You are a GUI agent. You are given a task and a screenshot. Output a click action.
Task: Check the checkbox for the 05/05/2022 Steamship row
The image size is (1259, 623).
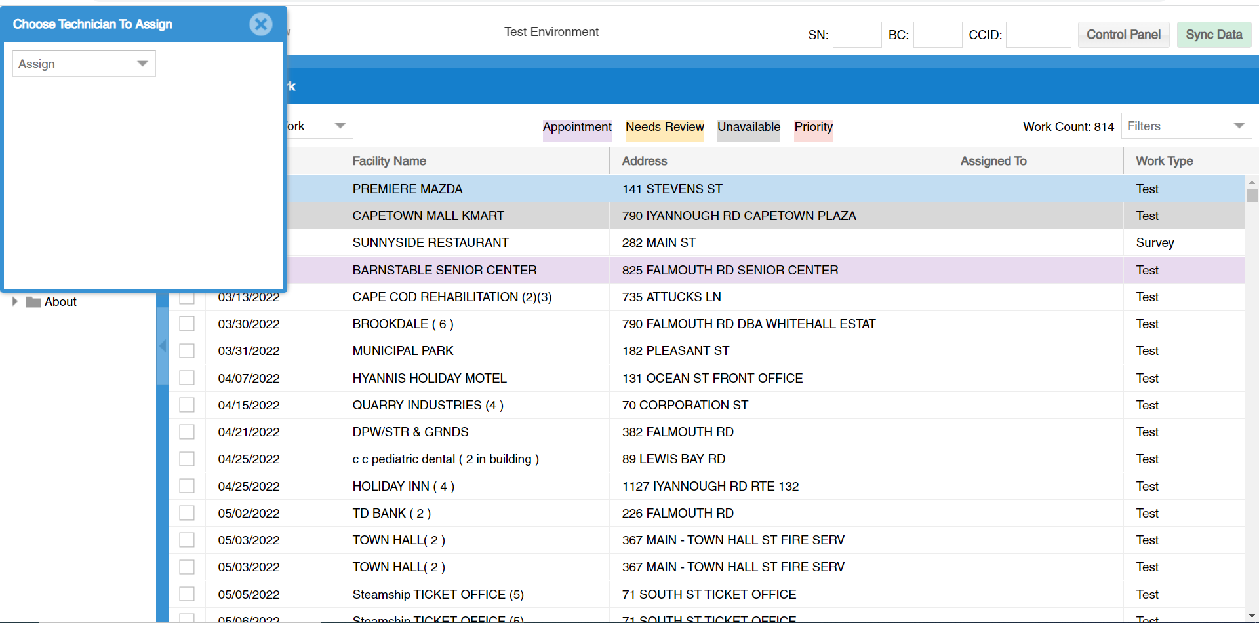[x=187, y=594]
